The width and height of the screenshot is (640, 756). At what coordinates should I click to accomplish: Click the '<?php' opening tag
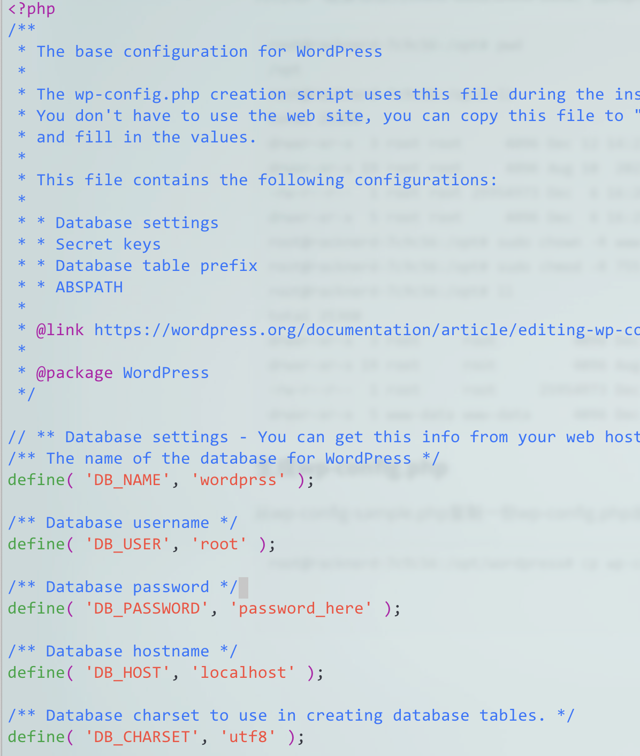point(32,9)
